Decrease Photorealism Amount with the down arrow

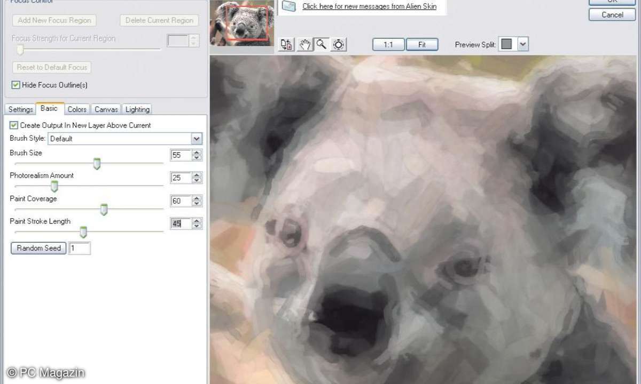pyautogui.click(x=197, y=181)
